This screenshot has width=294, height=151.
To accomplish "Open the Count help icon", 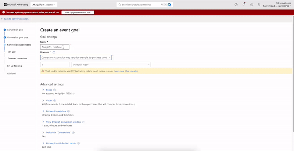I will click(54, 101).
